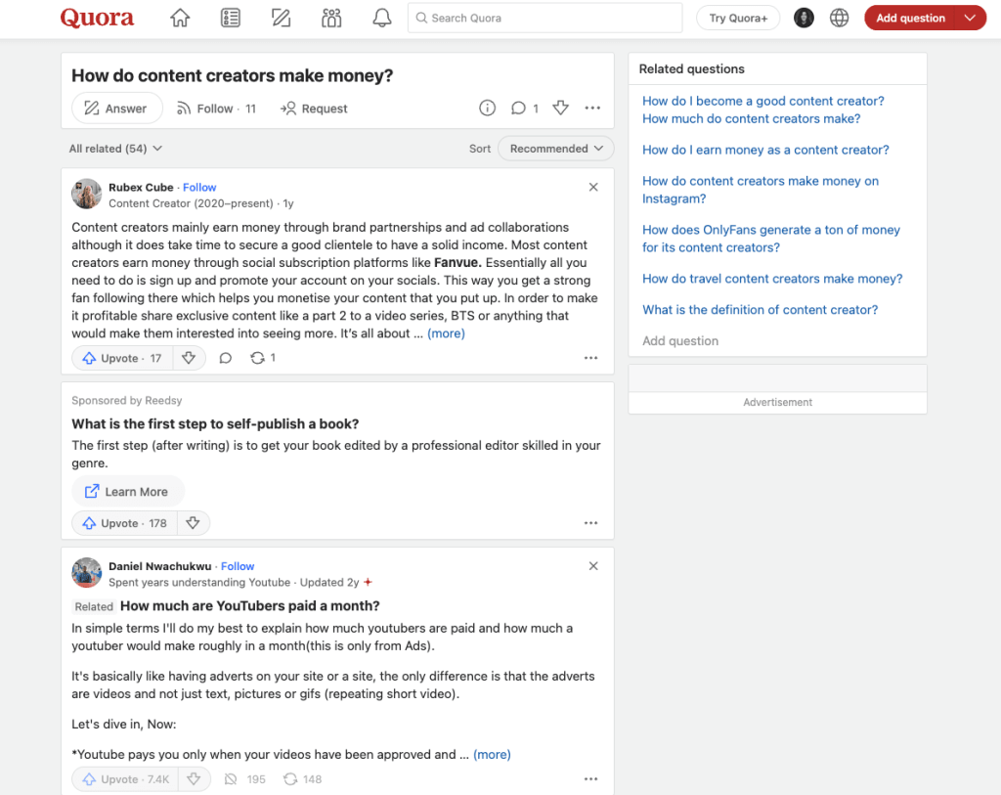Downvote Daniel Nwachukwu's answer
Image resolution: width=1001 pixels, height=795 pixels.
click(195, 779)
